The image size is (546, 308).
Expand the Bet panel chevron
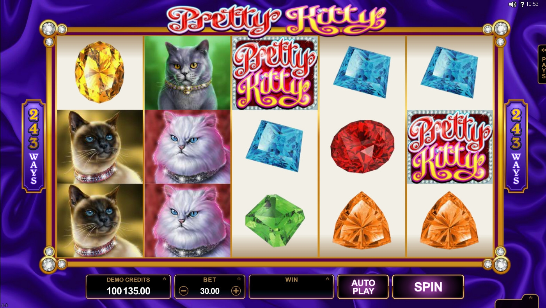click(238, 279)
